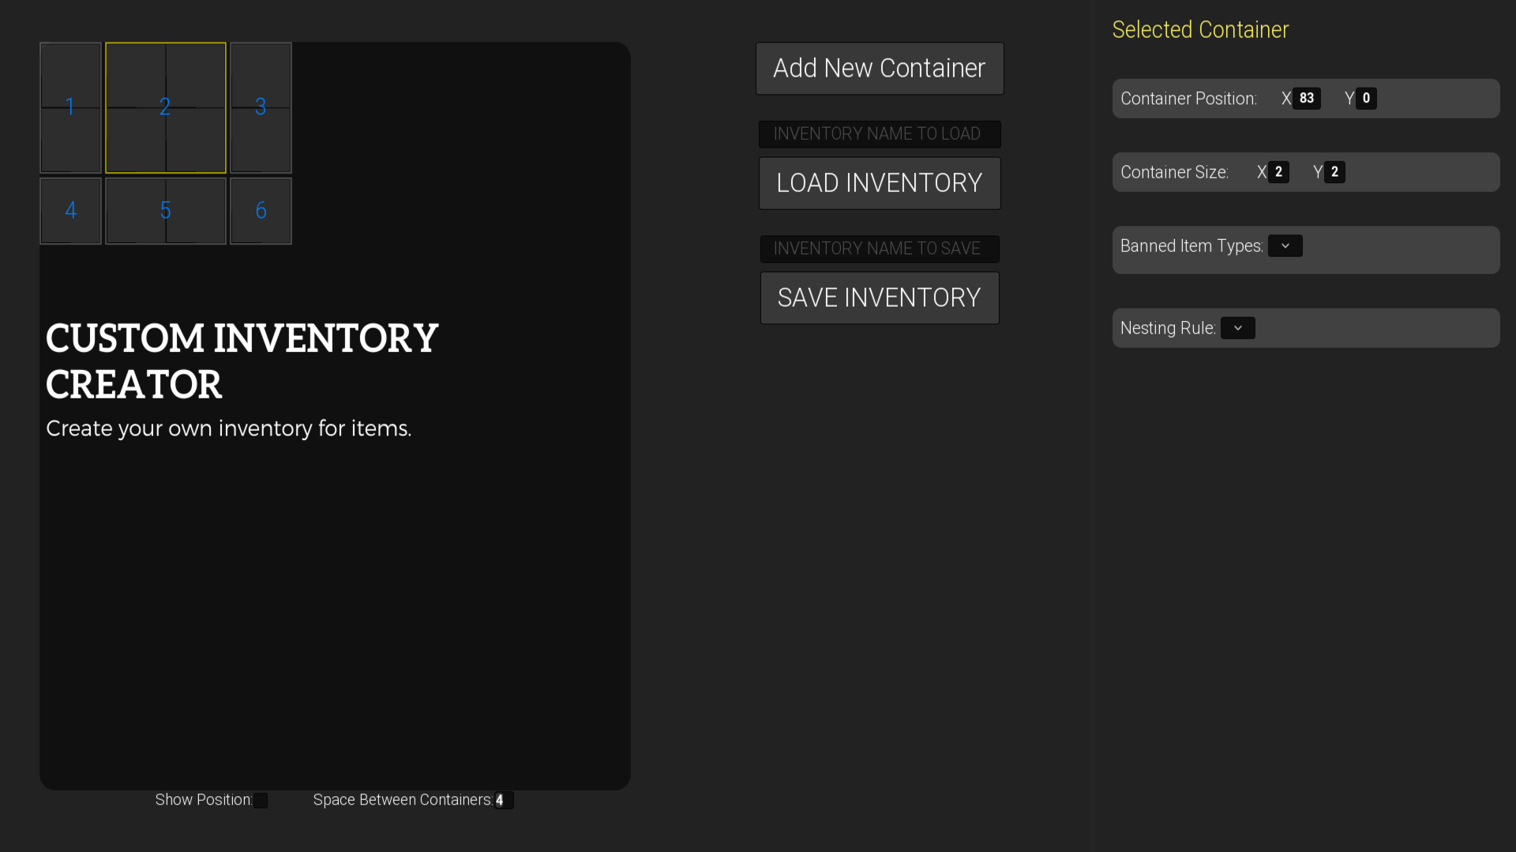Select container number 3 in the grid

point(261,108)
